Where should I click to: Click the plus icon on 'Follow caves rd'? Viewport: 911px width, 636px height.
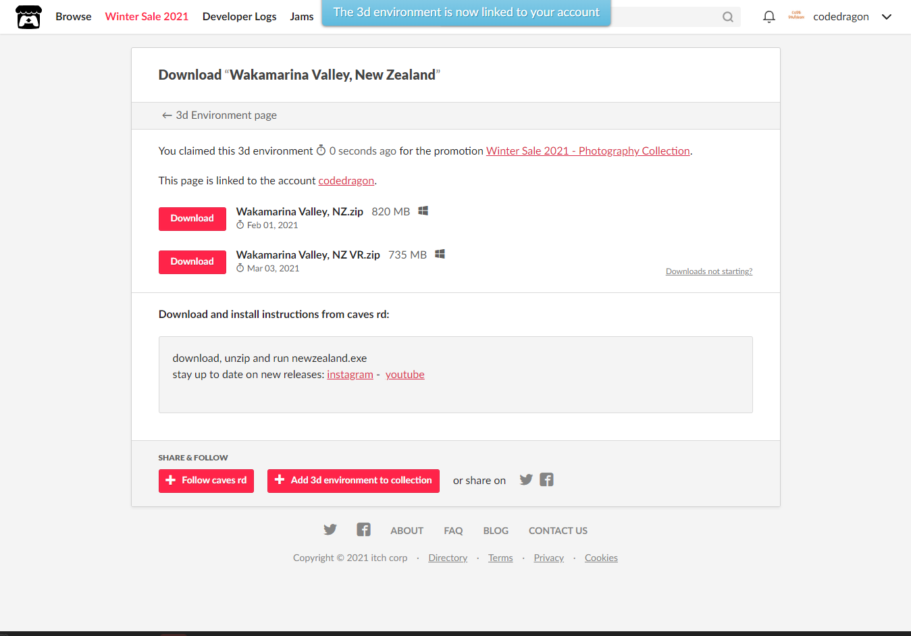(170, 480)
